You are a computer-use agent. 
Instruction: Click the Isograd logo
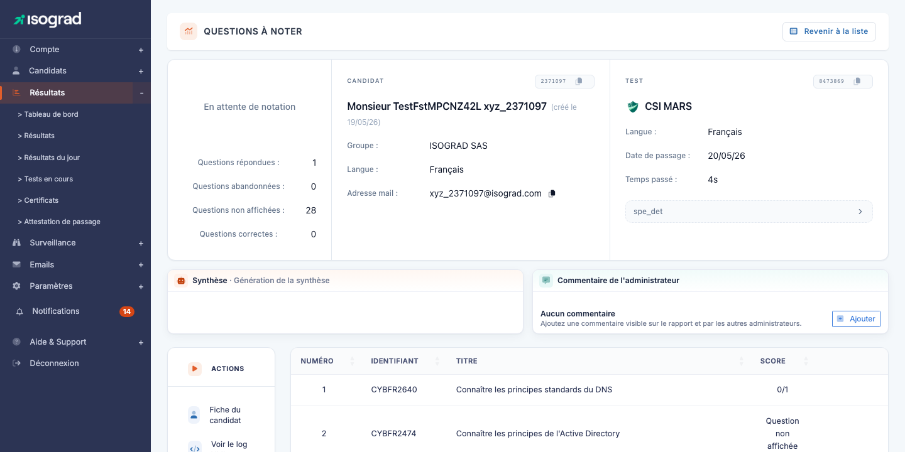pyautogui.click(x=48, y=19)
